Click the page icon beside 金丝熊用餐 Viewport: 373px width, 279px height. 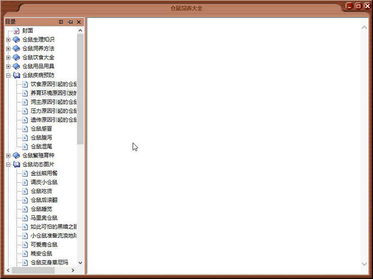(25, 173)
